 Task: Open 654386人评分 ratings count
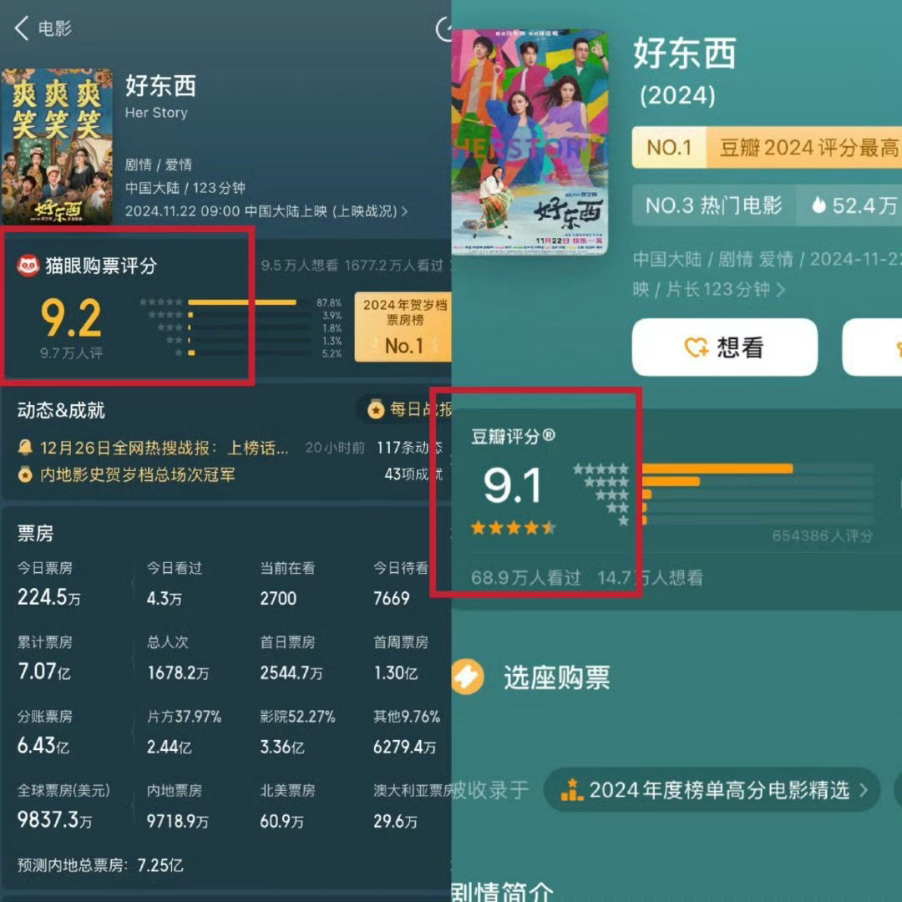pyautogui.click(x=822, y=536)
